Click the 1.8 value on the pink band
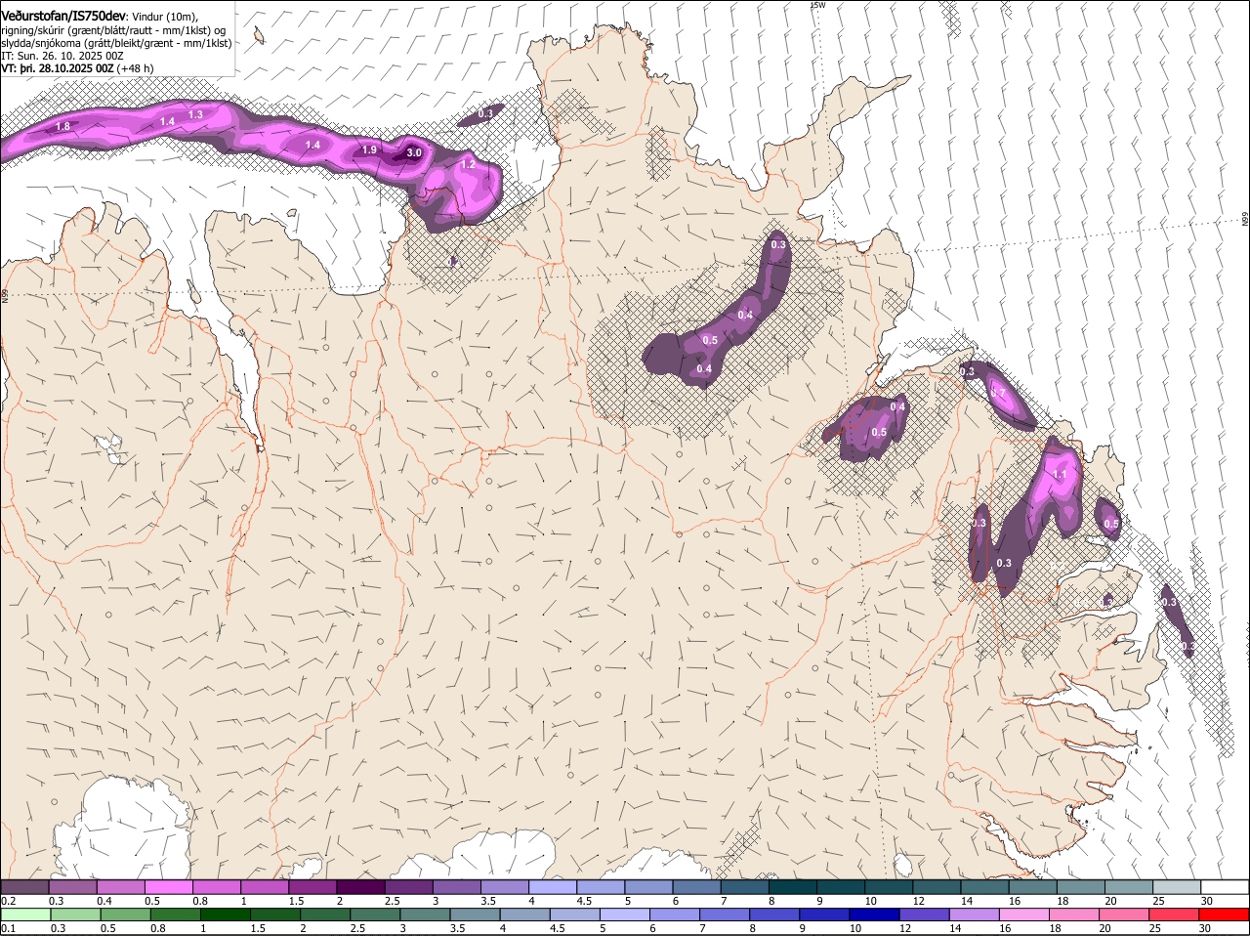This screenshot has width=1250, height=936. point(63,127)
